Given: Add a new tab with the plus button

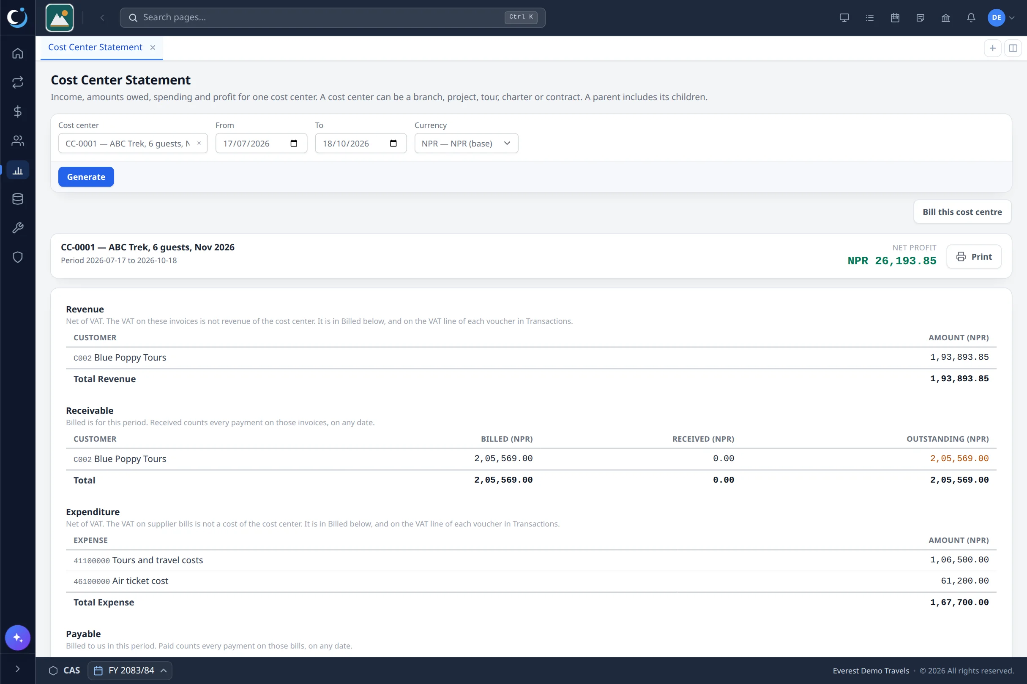Looking at the screenshot, I should pyautogui.click(x=992, y=48).
